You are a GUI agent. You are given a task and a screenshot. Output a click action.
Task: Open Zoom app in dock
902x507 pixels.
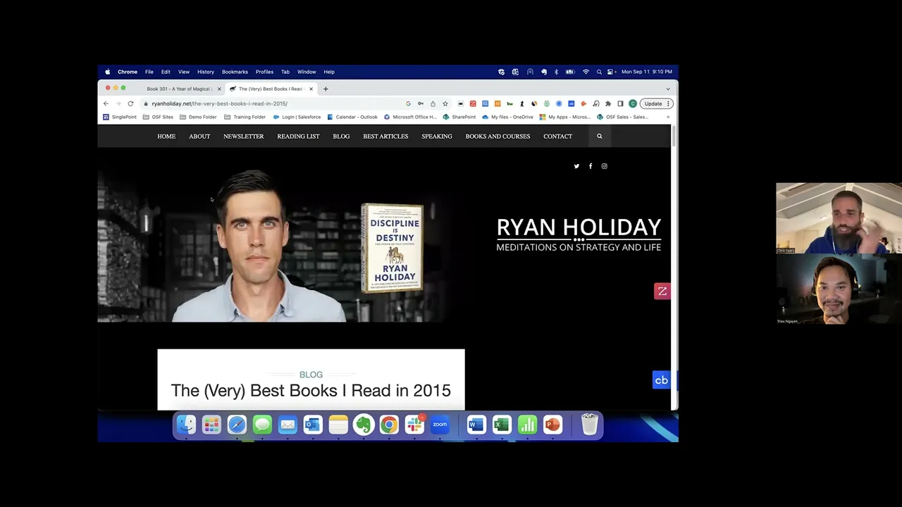(440, 425)
